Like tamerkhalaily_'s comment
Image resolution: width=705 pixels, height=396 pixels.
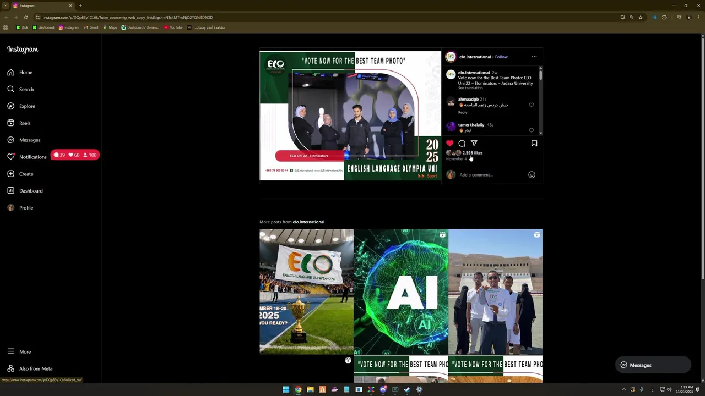(532, 130)
